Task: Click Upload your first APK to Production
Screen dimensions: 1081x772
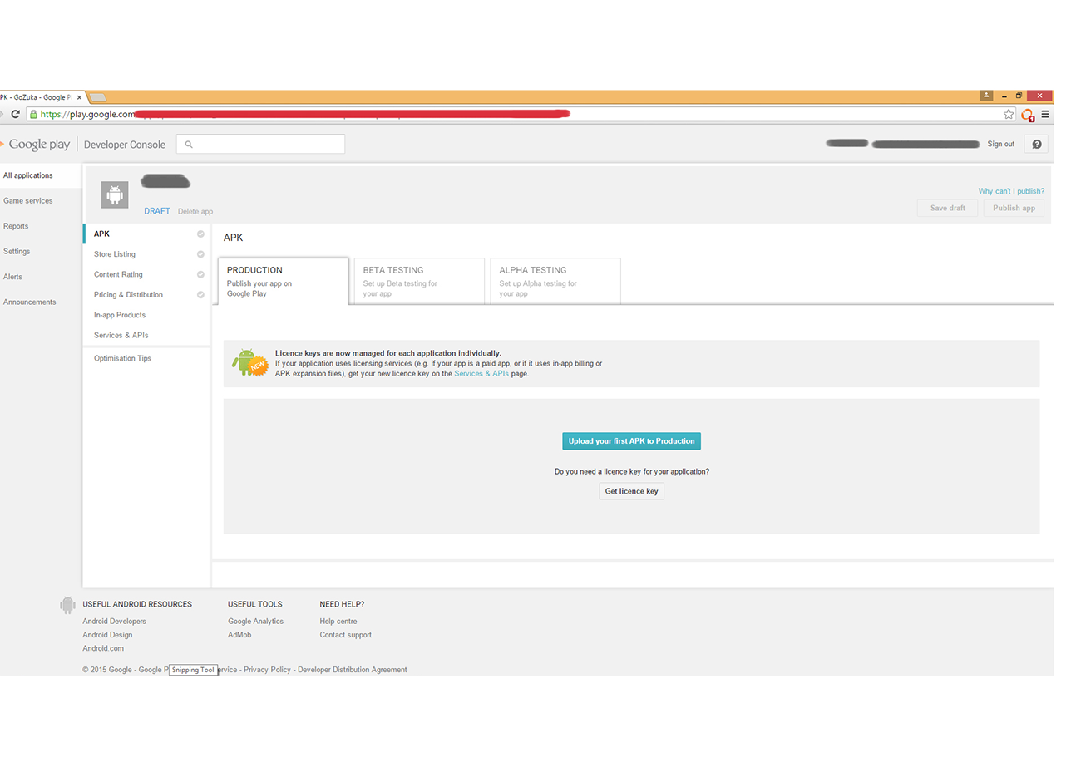Action: 631,441
